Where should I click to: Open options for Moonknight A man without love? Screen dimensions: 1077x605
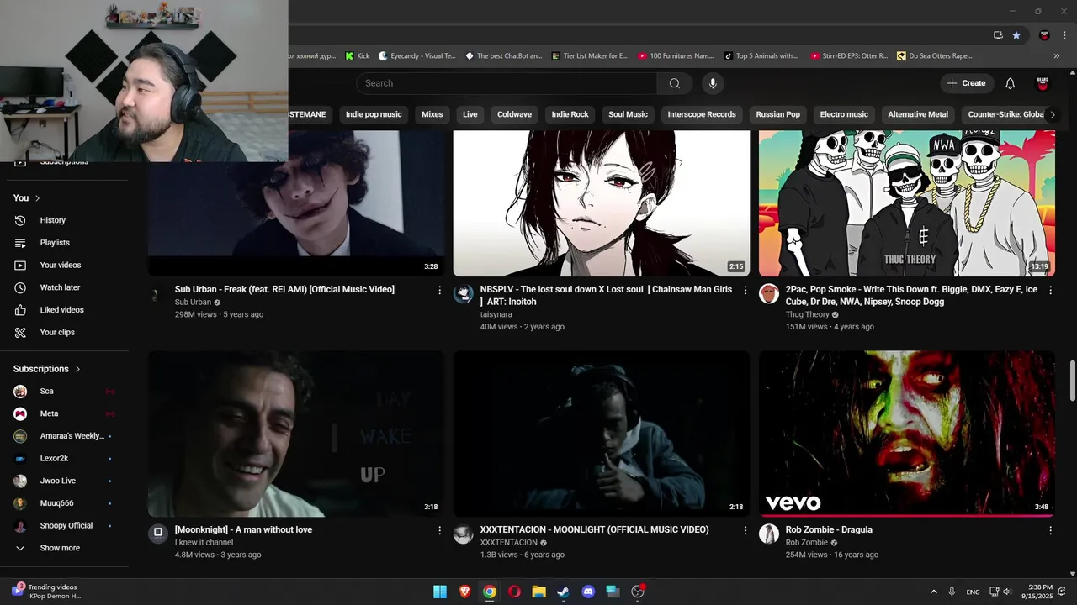tap(439, 530)
